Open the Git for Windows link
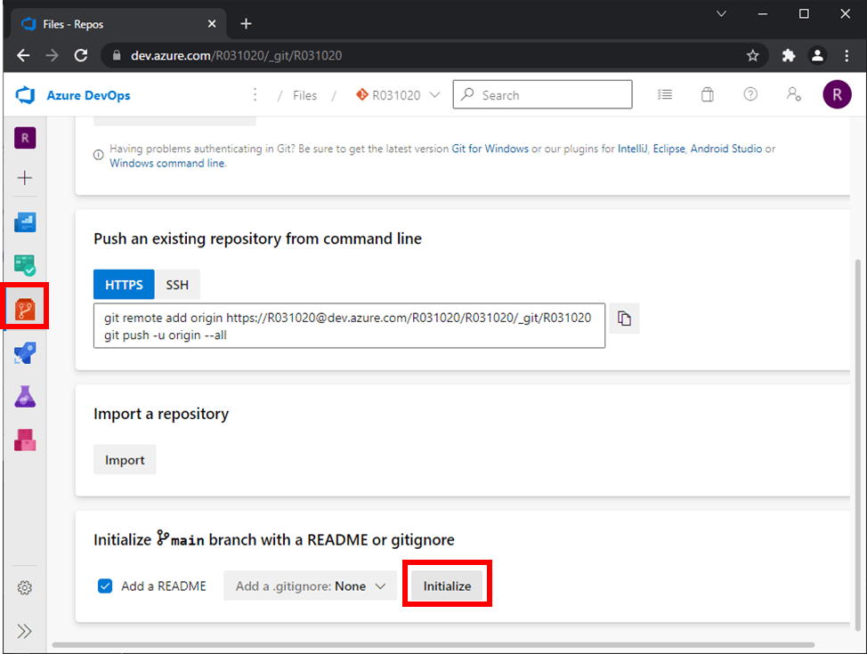867x654 pixels. 490,149
